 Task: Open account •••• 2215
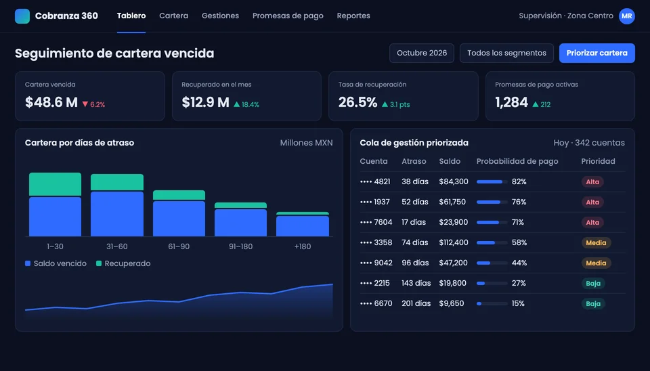pos(374,283)
